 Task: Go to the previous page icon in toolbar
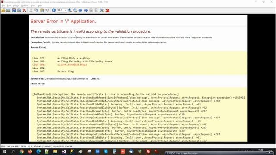[91, 10]
